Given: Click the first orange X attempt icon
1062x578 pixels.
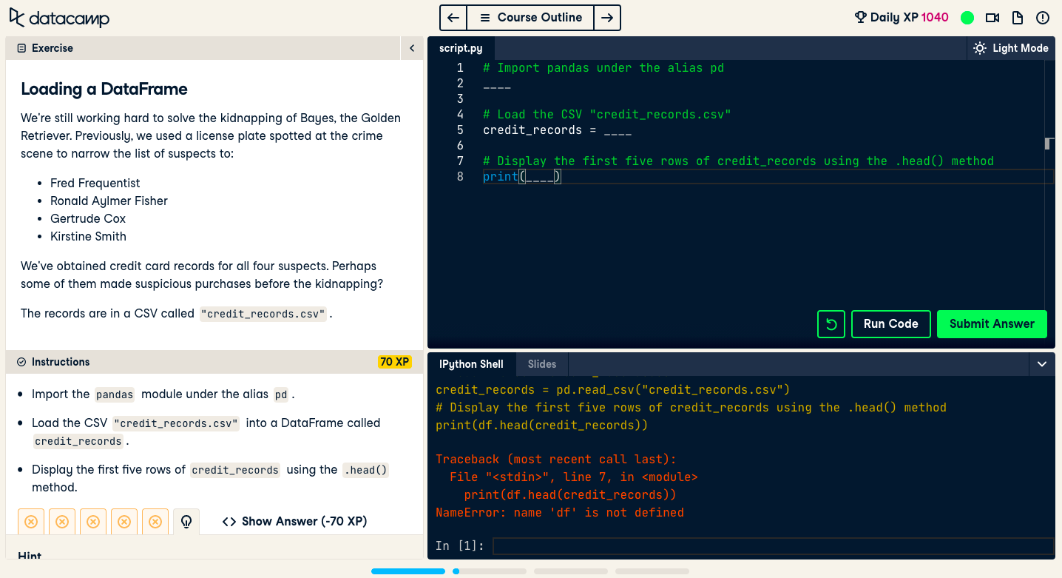Looking at the screenshot, I should coord(31,521).
